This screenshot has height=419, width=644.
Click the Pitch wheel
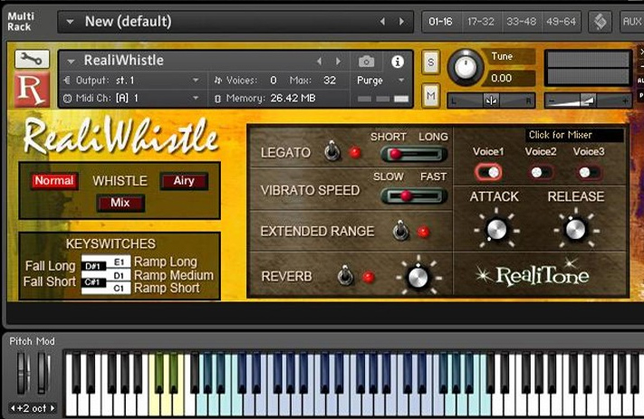click(22, 373)
